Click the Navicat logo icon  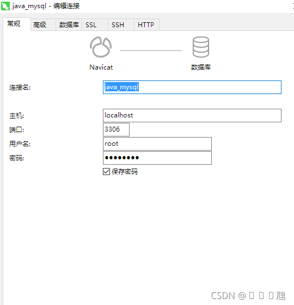[x=101, y=47]
